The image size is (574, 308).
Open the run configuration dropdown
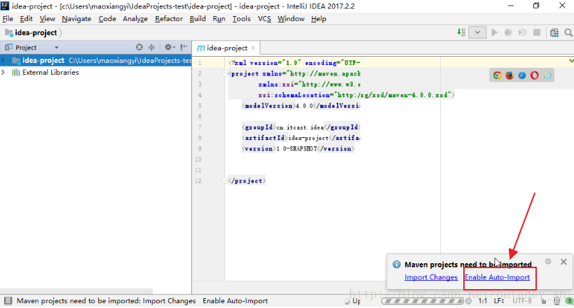tap(477, 33)
